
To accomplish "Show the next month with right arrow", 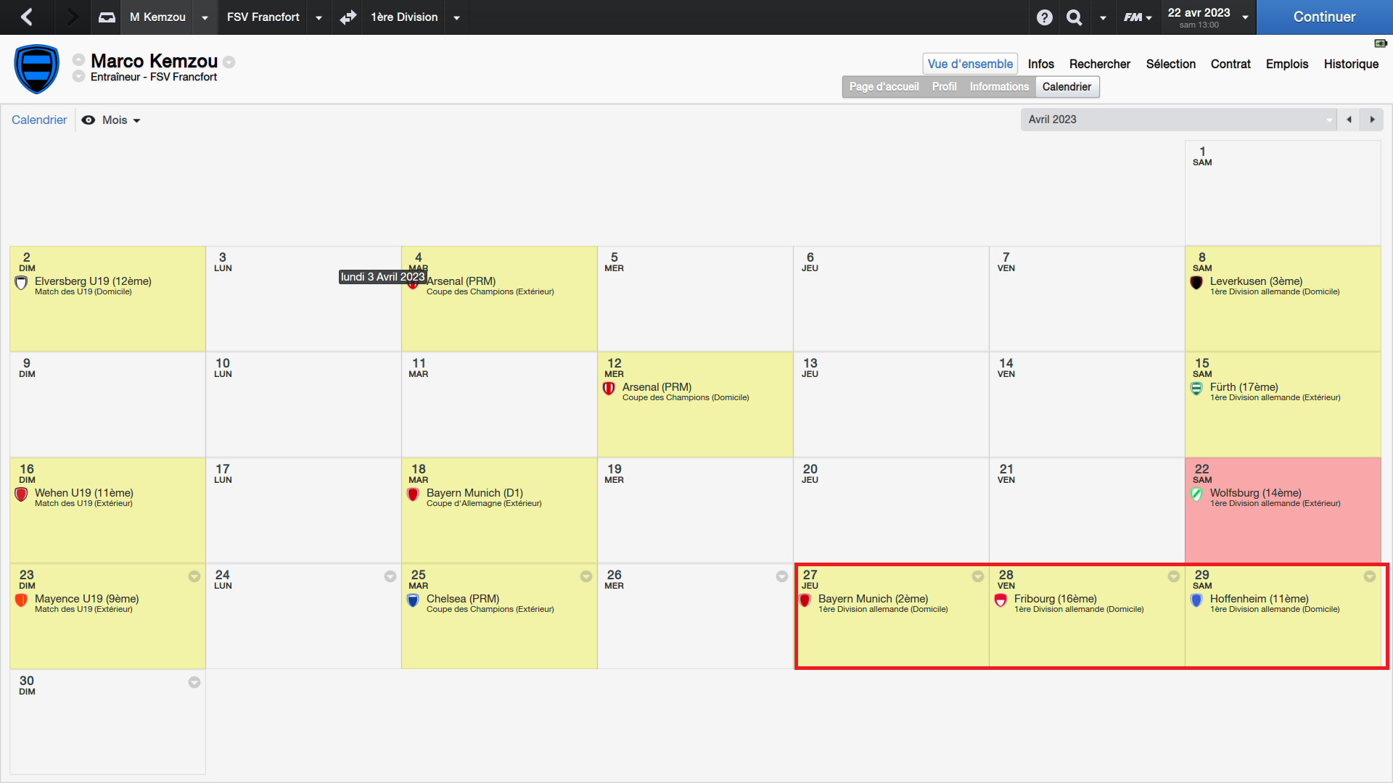I will click(x=1372, y=120).
